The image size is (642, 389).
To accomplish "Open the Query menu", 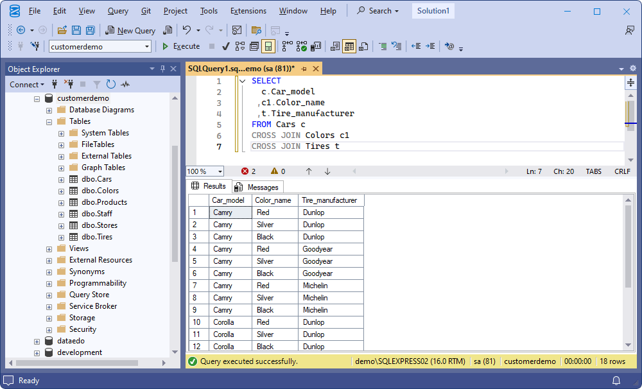I will coord(117,10).
